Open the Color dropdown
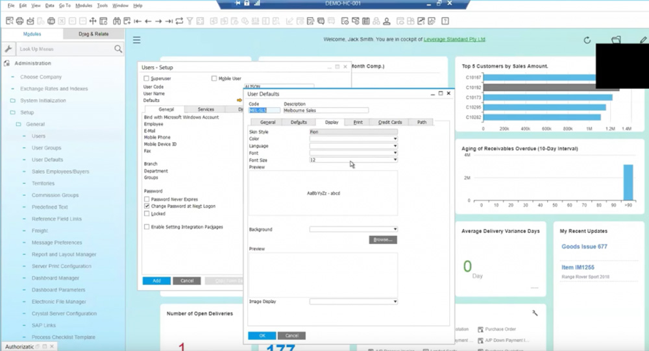This screenshot has height=351, width=649. [395, 139]
